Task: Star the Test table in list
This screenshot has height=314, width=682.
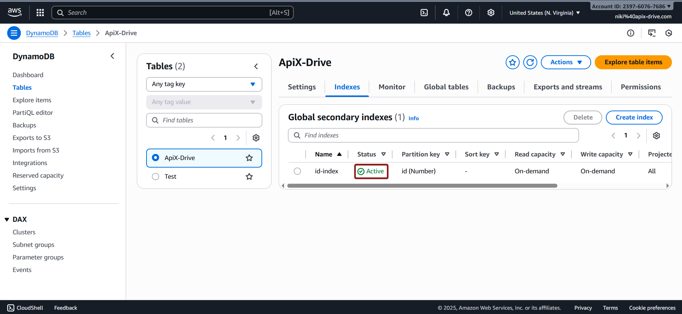Action: pos(249,177)
